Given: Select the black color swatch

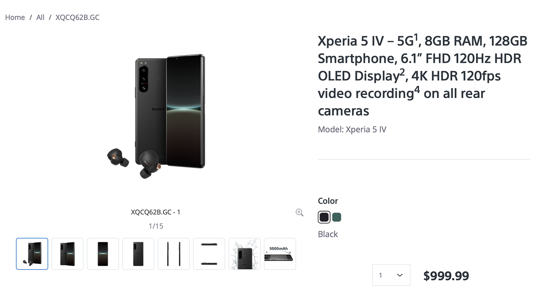Looking at the screenshot, I should pos(324,217).
